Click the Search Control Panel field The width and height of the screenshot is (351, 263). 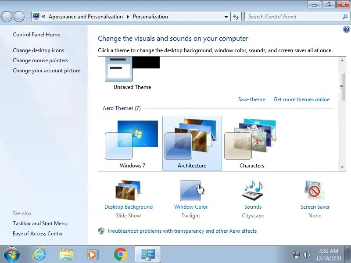tap(293, 17)
